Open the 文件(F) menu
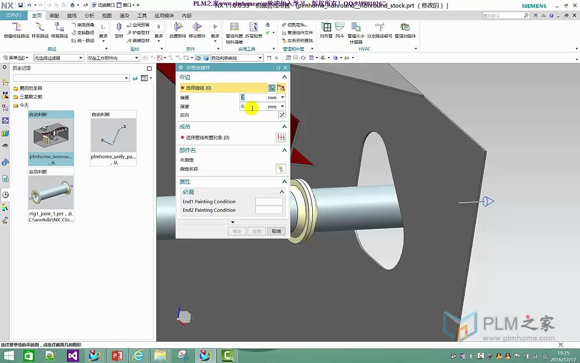Image resolution: width=580 pixels, height=363 pixels. (x=13, y=15)
